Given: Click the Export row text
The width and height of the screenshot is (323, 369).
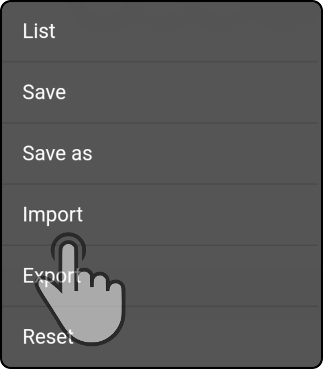Looking at the screenshot, I should (x=52, y=276).
